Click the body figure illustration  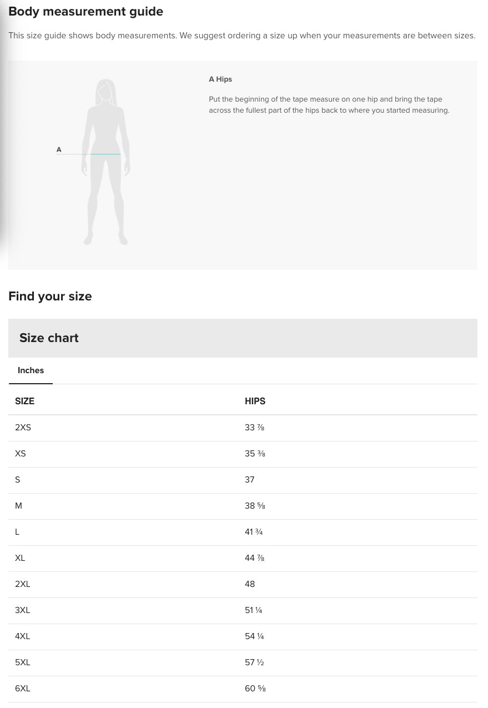pyautogui.click(x=105, y=162)
